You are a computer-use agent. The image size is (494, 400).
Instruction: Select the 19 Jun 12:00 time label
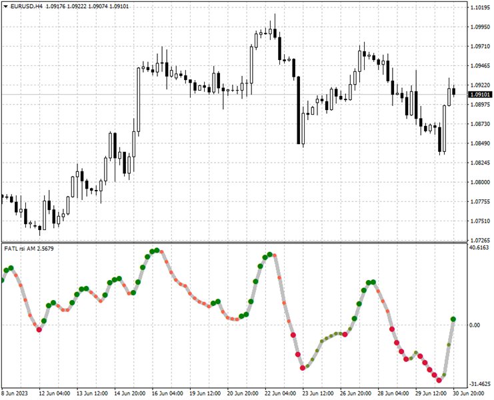pos(205,393)
